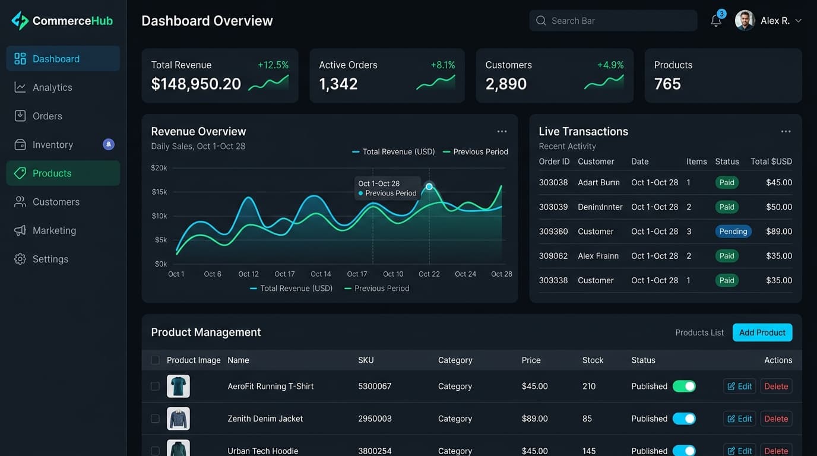Screen dimensions: 817x456
Task: Click Alex R. profile avatar
Action: tap(745, 20)
